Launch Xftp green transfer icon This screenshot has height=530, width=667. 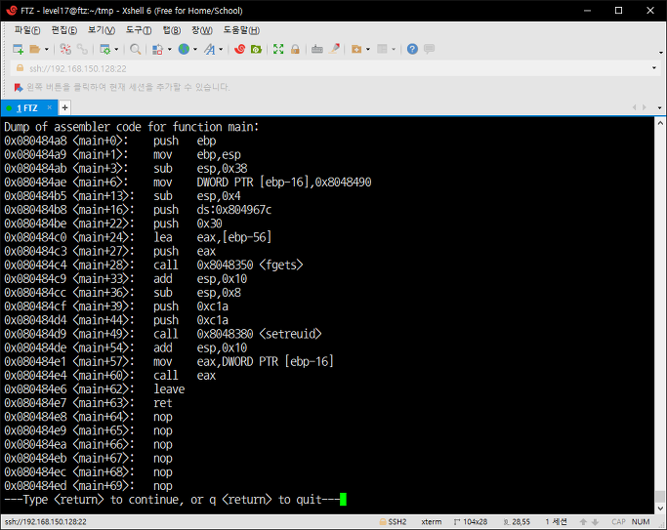(256, 50)
